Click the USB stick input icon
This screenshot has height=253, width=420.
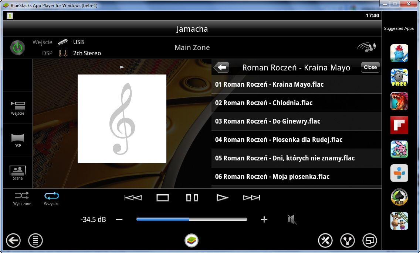(63, 42)
